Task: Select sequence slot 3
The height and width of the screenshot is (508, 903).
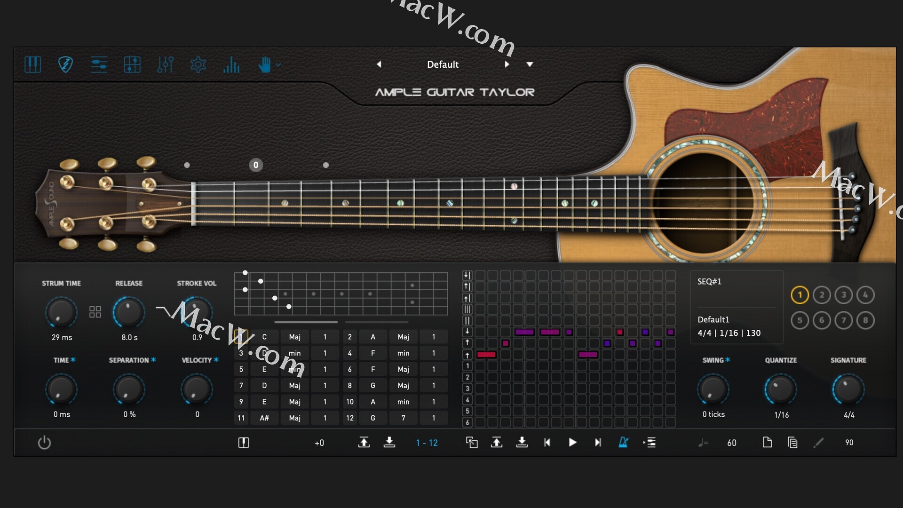Action: click(x=844, y=295)
